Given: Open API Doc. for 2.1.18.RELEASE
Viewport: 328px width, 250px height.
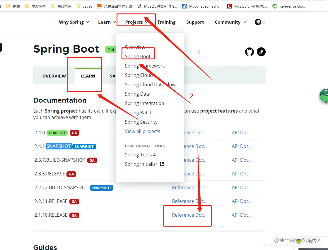Looking at the screenshot, I should tap(240, 215).
